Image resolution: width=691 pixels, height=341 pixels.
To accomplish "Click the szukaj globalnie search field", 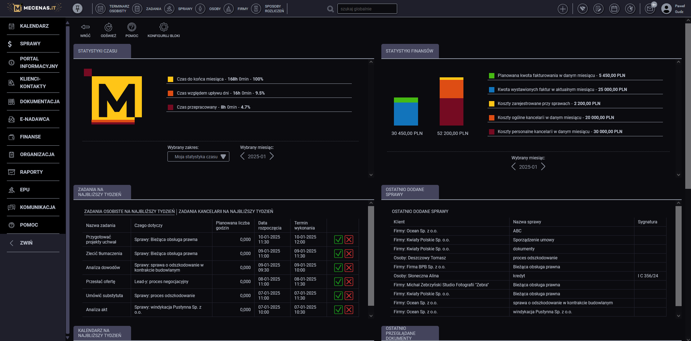I will point(367,9).
